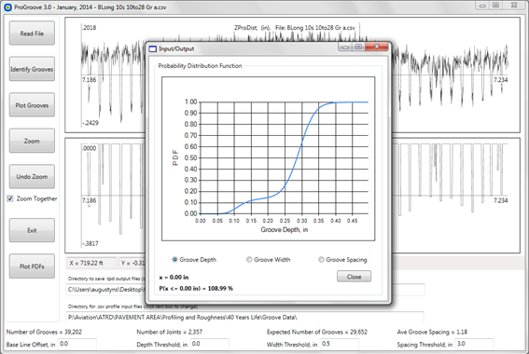529x354 pixels.
Task: Click the Undo Zoom button
Action: [32, 176]
